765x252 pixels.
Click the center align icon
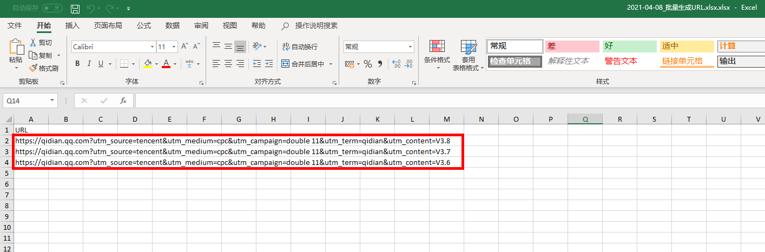pyautogui.click(x=228, y=64)
